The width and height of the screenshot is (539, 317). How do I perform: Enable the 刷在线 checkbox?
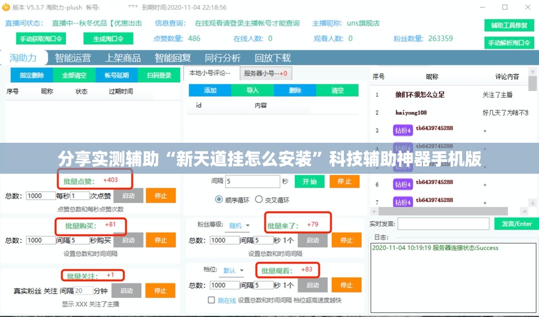[212, 300]
